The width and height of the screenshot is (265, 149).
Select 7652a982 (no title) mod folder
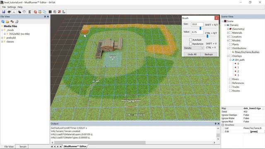19,34
